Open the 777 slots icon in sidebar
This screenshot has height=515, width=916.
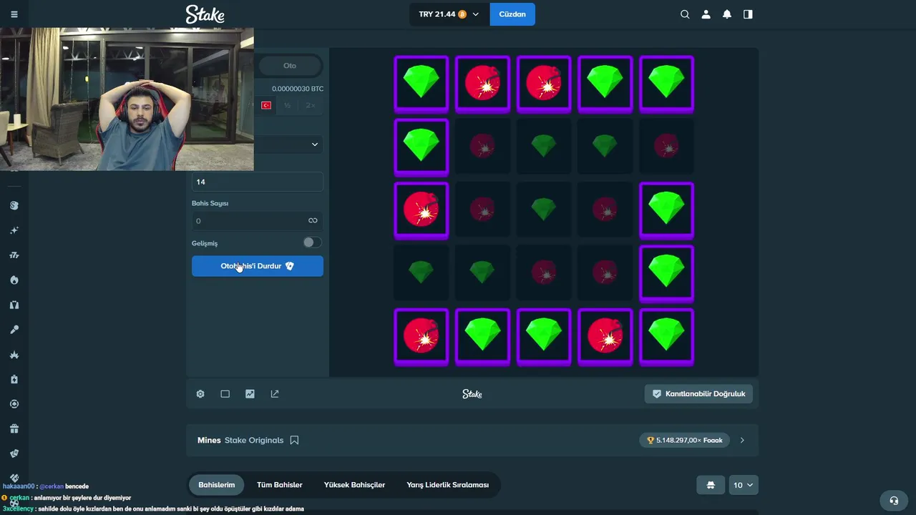[x=14, y=255]
